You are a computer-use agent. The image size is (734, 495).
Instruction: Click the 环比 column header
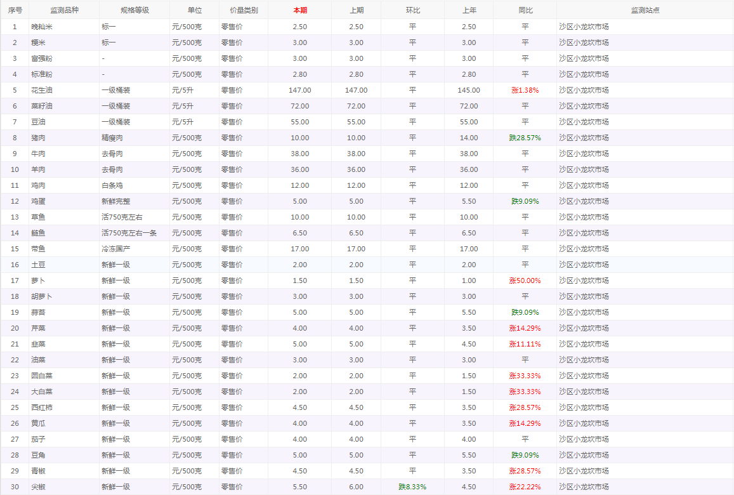point(412,10)
